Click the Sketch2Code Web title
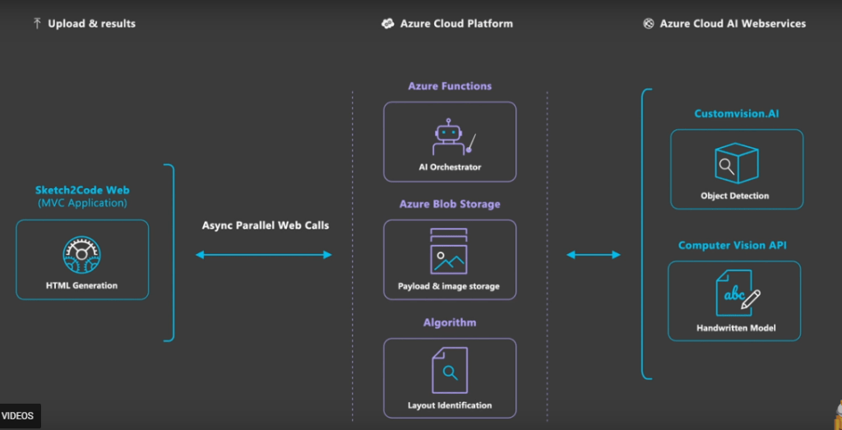This screenshot has height=430, width=842. 82,190
